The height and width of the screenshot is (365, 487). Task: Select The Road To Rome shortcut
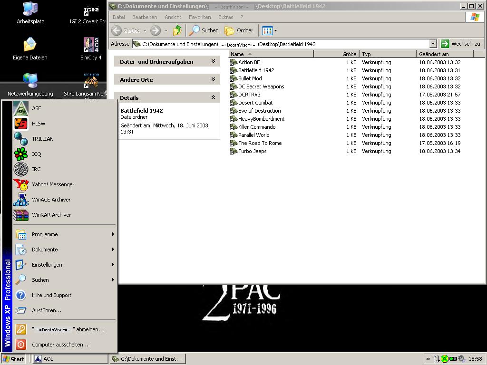(x=256, y=143)
